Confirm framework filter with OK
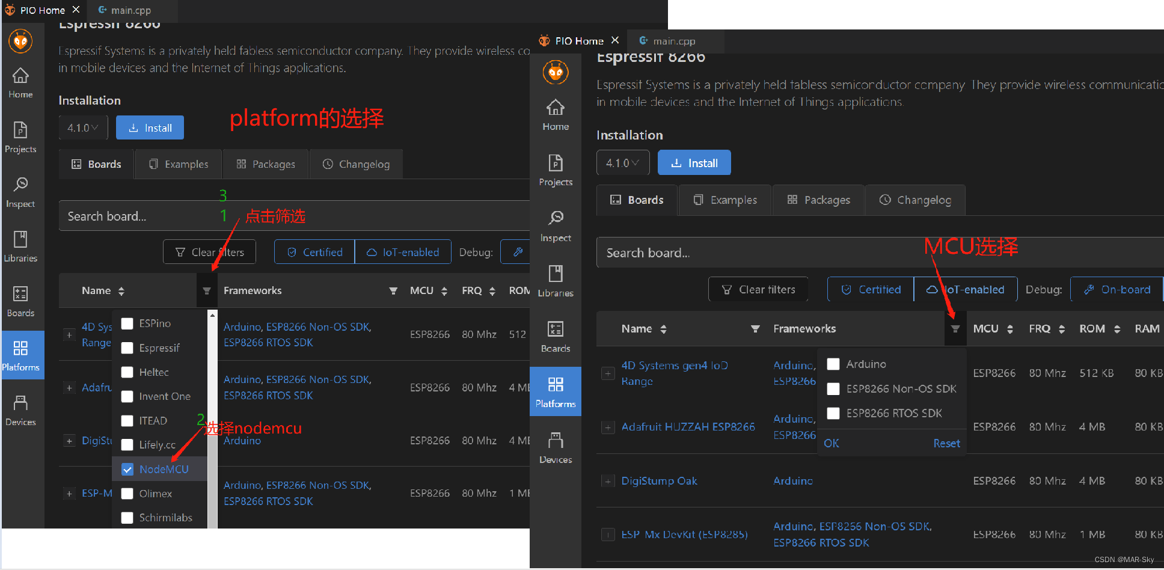The height and width of the screenshot is (570, 1164). 831,443
